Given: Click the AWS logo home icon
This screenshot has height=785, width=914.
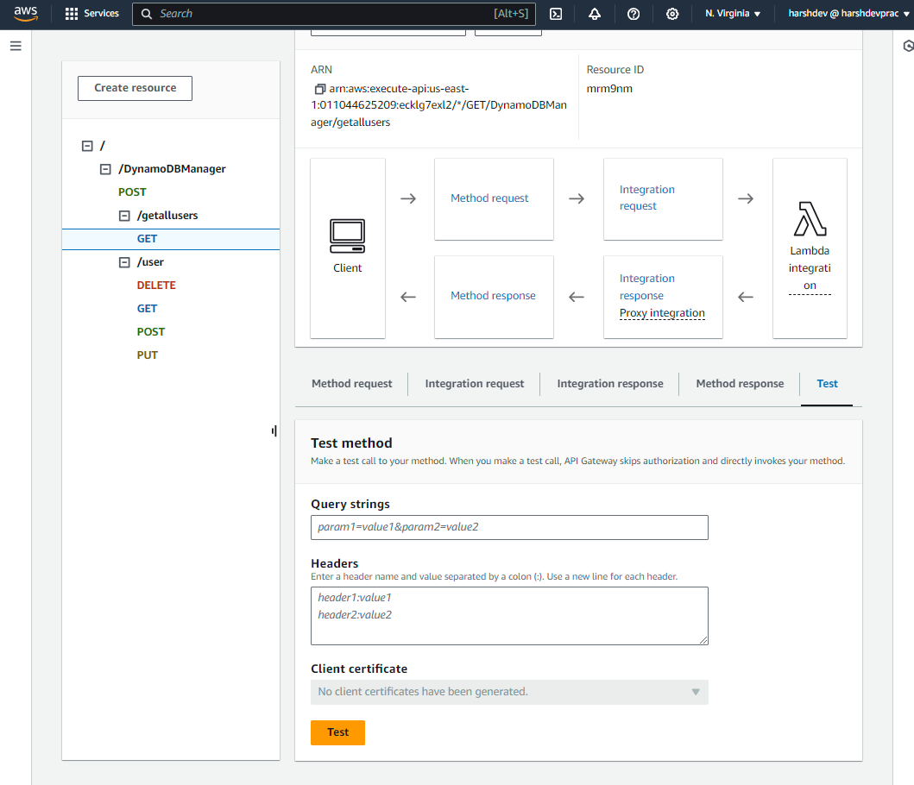Looking at the screenshot, I should [x=25, y=14].
